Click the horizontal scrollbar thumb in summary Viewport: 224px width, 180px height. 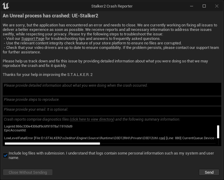(x=52, y=143)
